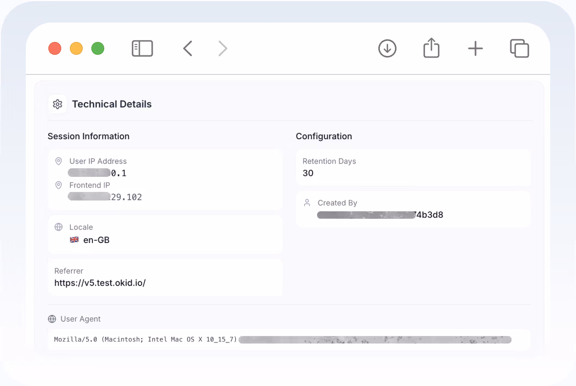Click the pin icon next to User IP Address
The height and width of the screenshot is (386, 576).
(59, 161)
